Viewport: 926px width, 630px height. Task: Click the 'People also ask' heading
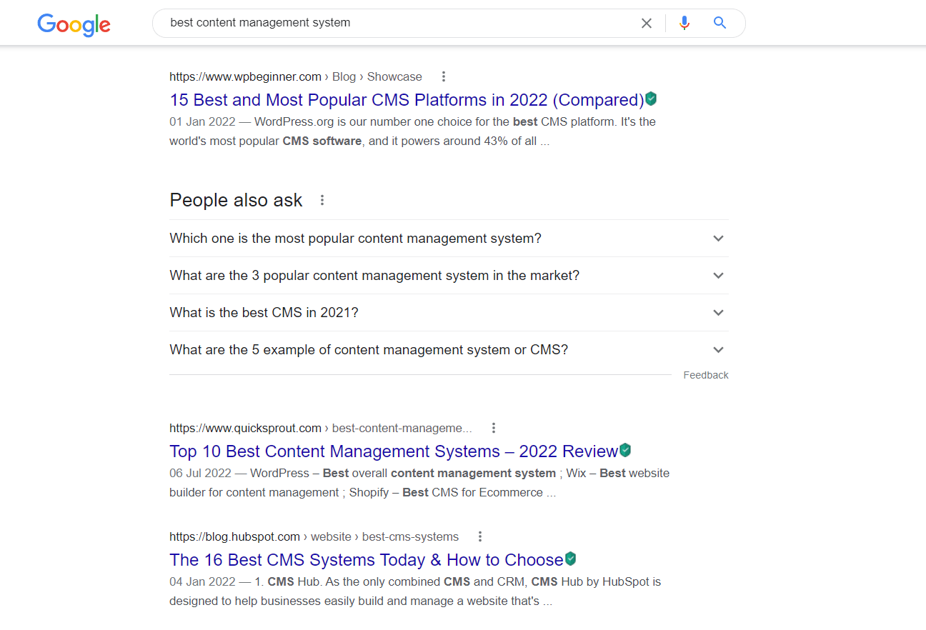tap(236, 200)
